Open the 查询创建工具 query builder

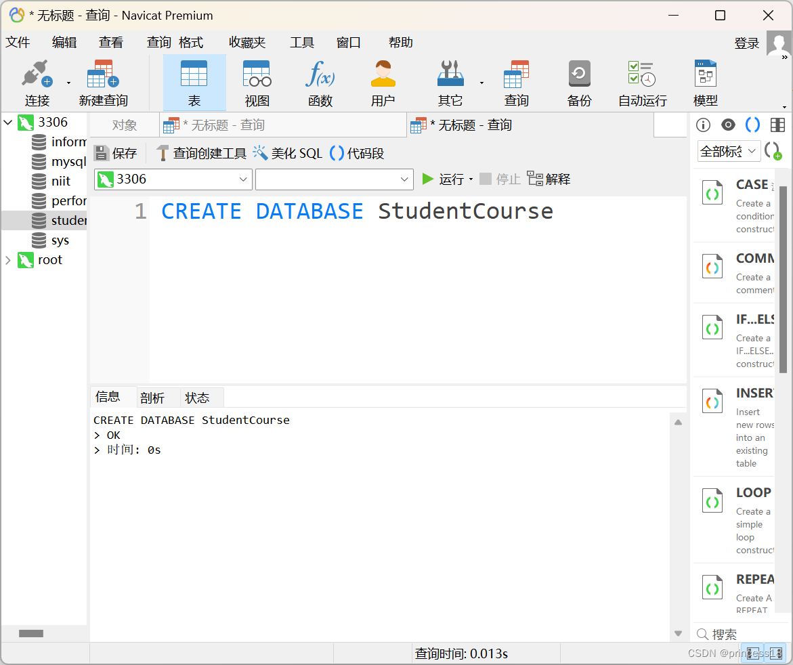click(200, 153)
